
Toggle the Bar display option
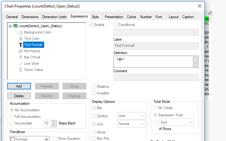94,108
